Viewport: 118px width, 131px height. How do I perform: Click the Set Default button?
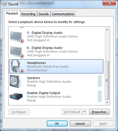[x=72, y=112]
